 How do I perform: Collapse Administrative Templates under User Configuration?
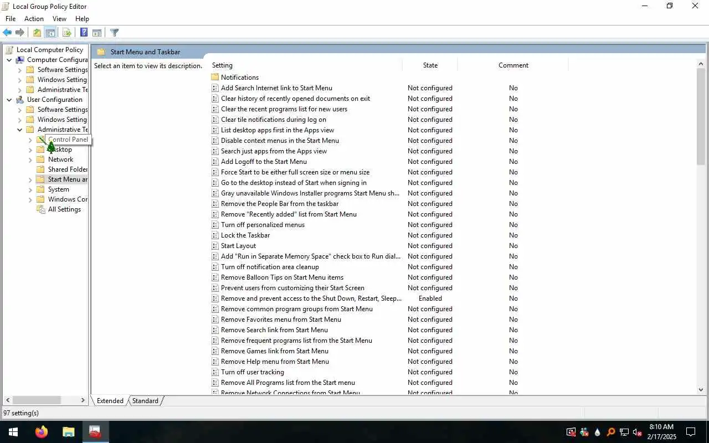[20, 130]
